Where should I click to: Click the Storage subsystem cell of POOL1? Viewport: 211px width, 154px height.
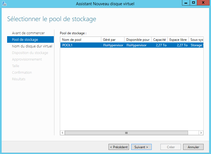pos(197,45)
